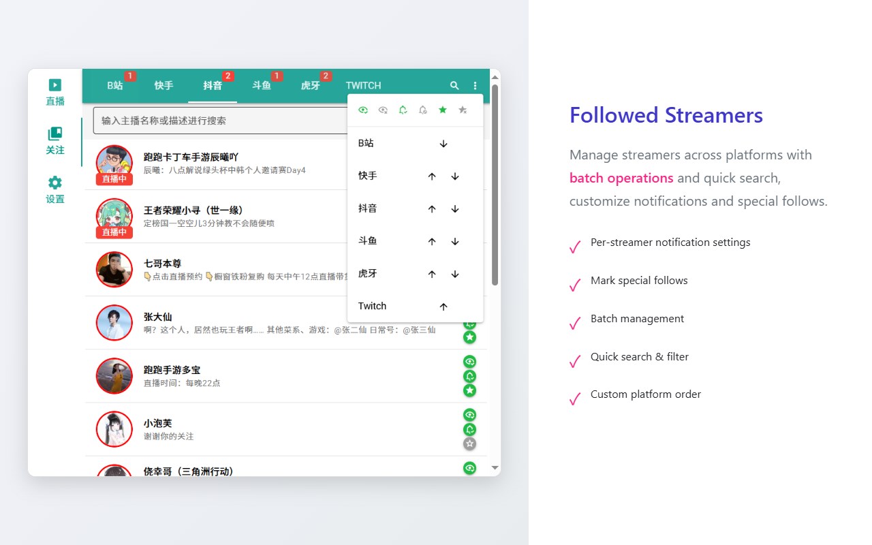Batch enable visibility with green eye icon
Image resolution: width=872 pixels, height=545 pixels.
[363, 110]
